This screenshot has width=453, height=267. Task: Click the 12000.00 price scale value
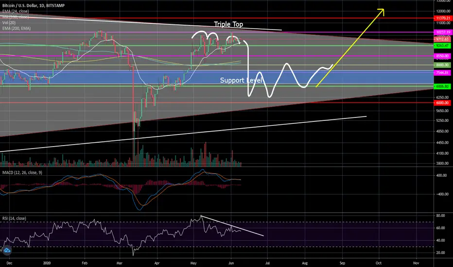[x=443, y=11]
